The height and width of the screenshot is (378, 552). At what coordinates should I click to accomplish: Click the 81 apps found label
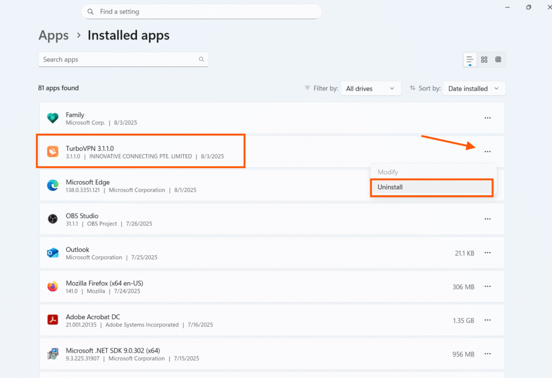(x=58, y=88)
